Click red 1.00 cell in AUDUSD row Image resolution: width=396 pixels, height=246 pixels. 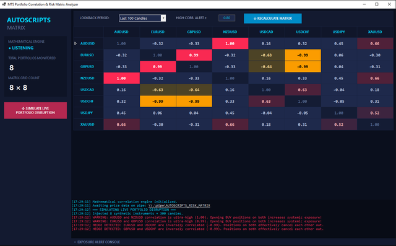(x=230, y=43)
